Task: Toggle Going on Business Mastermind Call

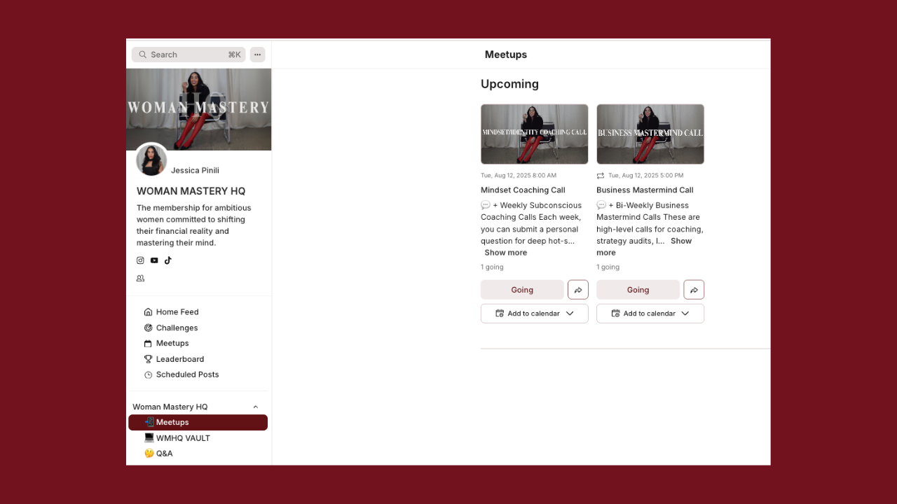Action: tap(638, 290)
